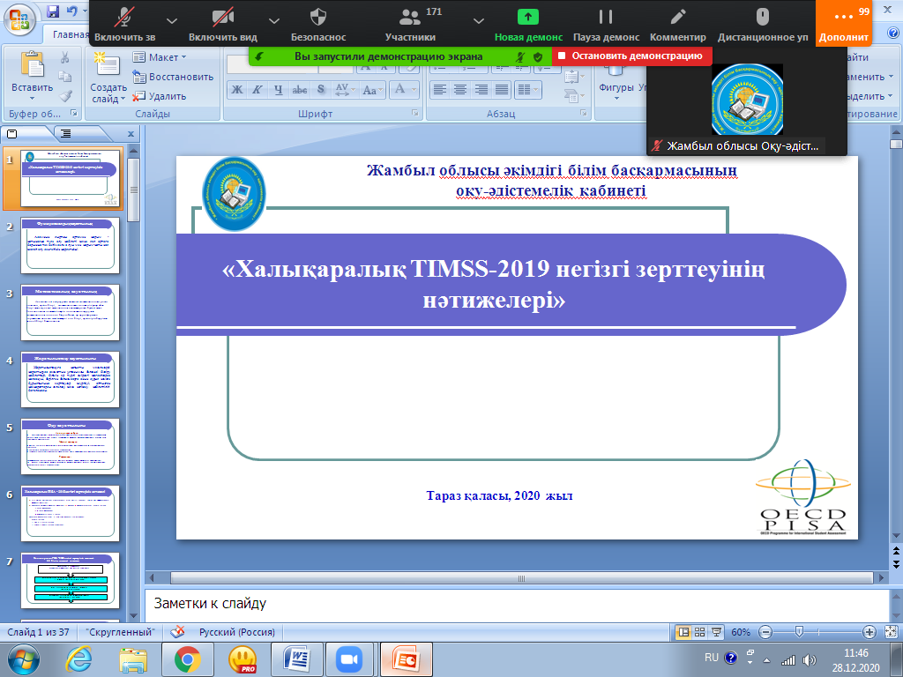Save presentation using quick access floppy icon
Screen dimensions: 903x677
[x=53, y=11]
